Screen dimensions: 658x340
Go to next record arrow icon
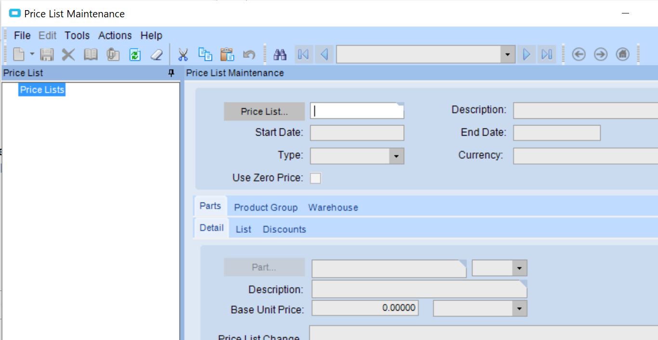pos(526,54)
